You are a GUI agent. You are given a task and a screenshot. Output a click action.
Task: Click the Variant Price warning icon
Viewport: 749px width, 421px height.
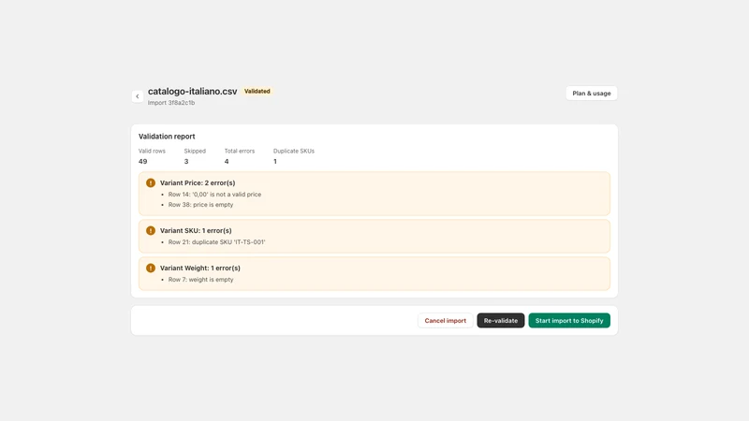point(151,182)
